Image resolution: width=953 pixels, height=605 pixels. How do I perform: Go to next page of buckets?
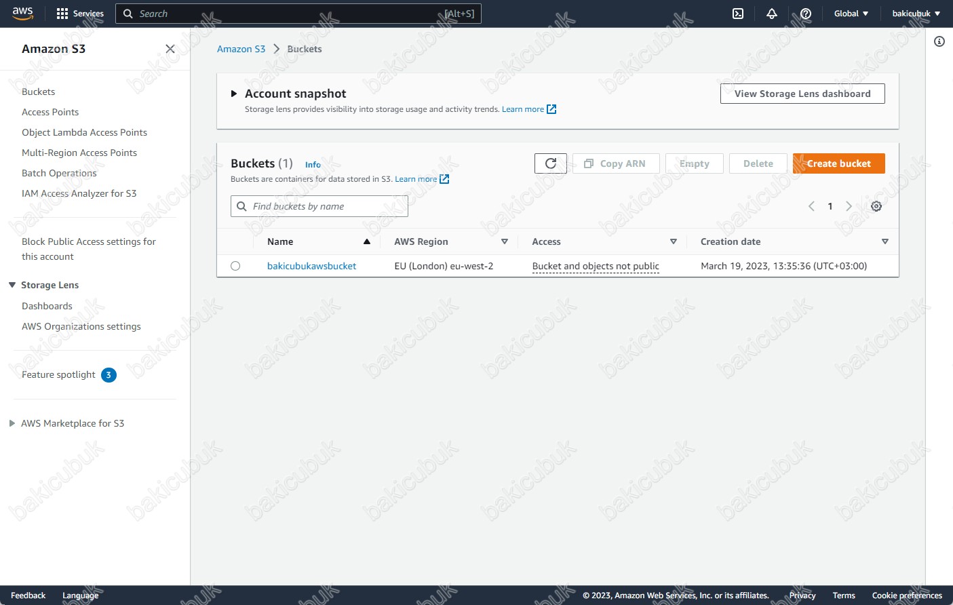[x=849, y=206]
